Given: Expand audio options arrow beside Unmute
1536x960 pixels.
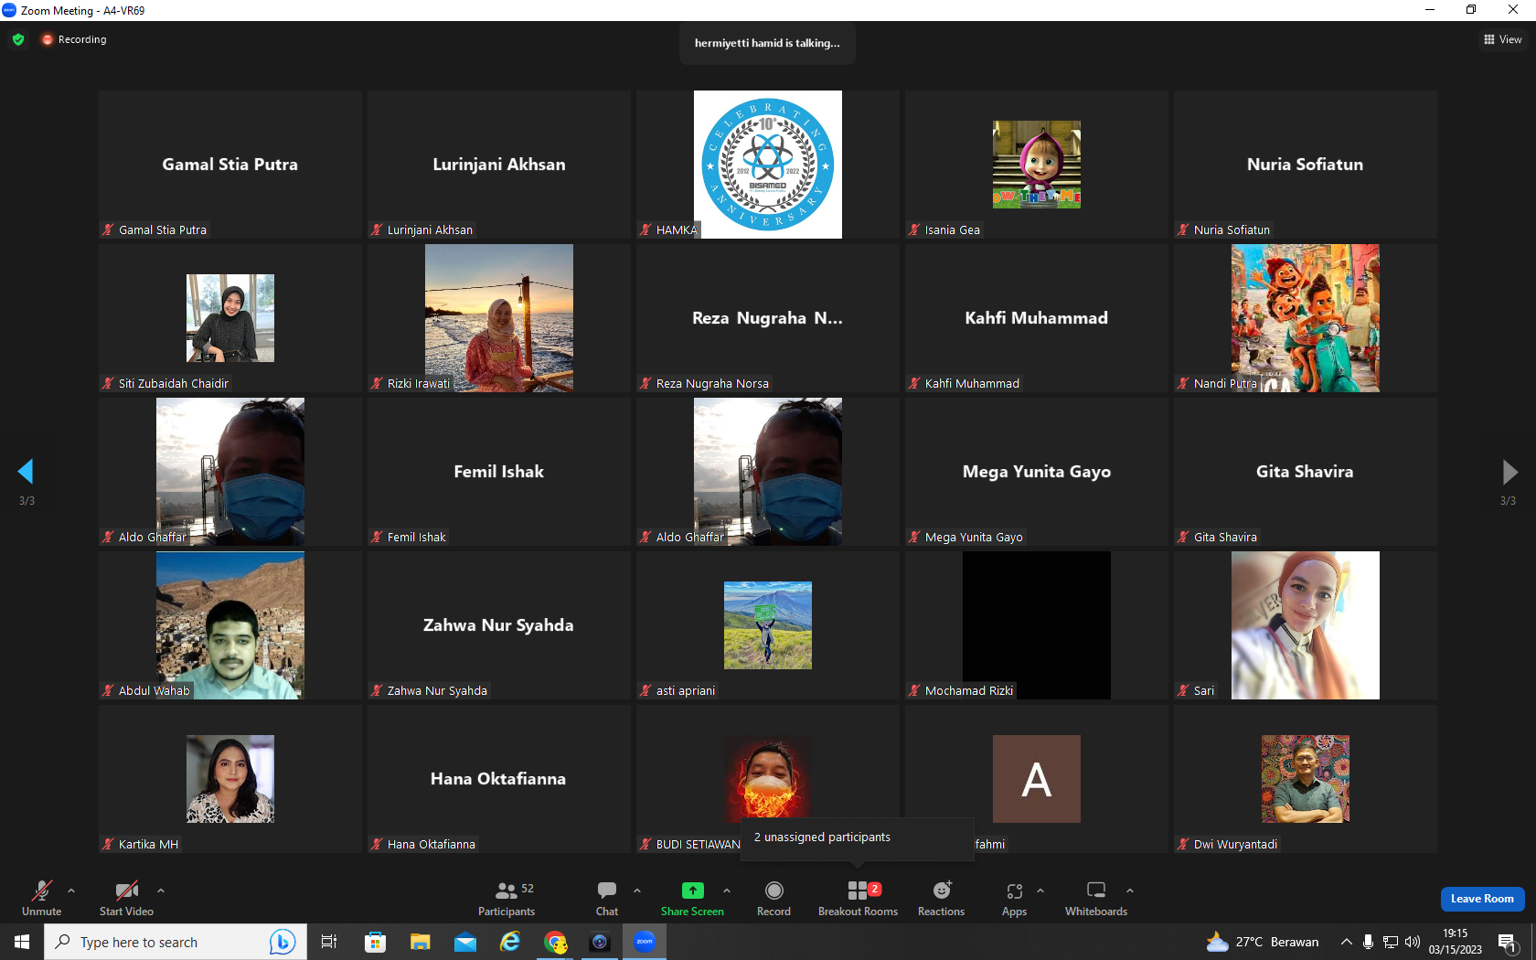Looking at the screenshot, I should point(71,891).
